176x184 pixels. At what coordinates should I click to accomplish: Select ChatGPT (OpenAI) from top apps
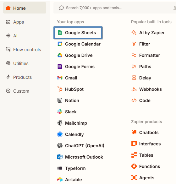pos(81,146)
